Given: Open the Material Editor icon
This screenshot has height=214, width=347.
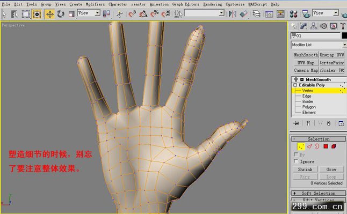Looking at the screenshot, I should [293, 14].
